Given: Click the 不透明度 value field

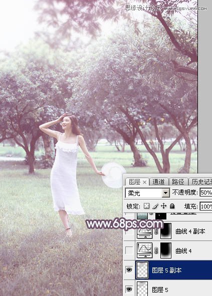Looking at the screenshot, I should coord(206,192).
